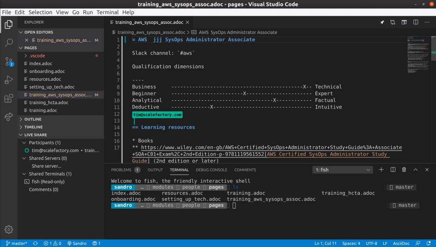
Task: Open the AsciiDoc preview to the side
Action: pos(404,22)
